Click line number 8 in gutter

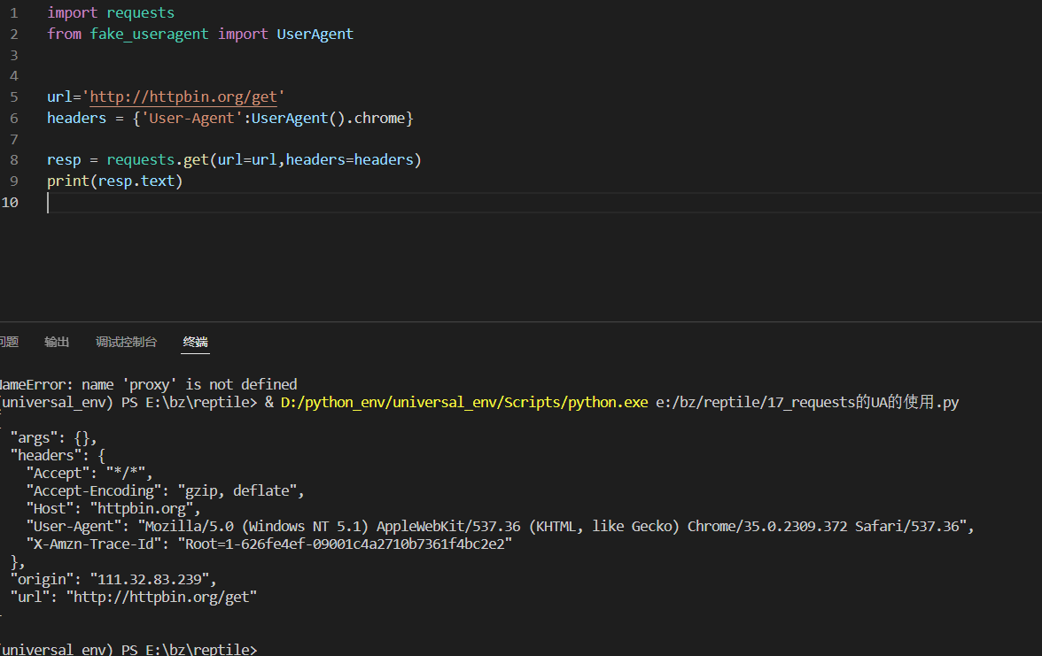14,160
